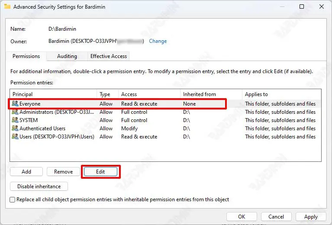Screen dimensions: 332x225
Task: Sort by the Type column header
Action: 107,94
